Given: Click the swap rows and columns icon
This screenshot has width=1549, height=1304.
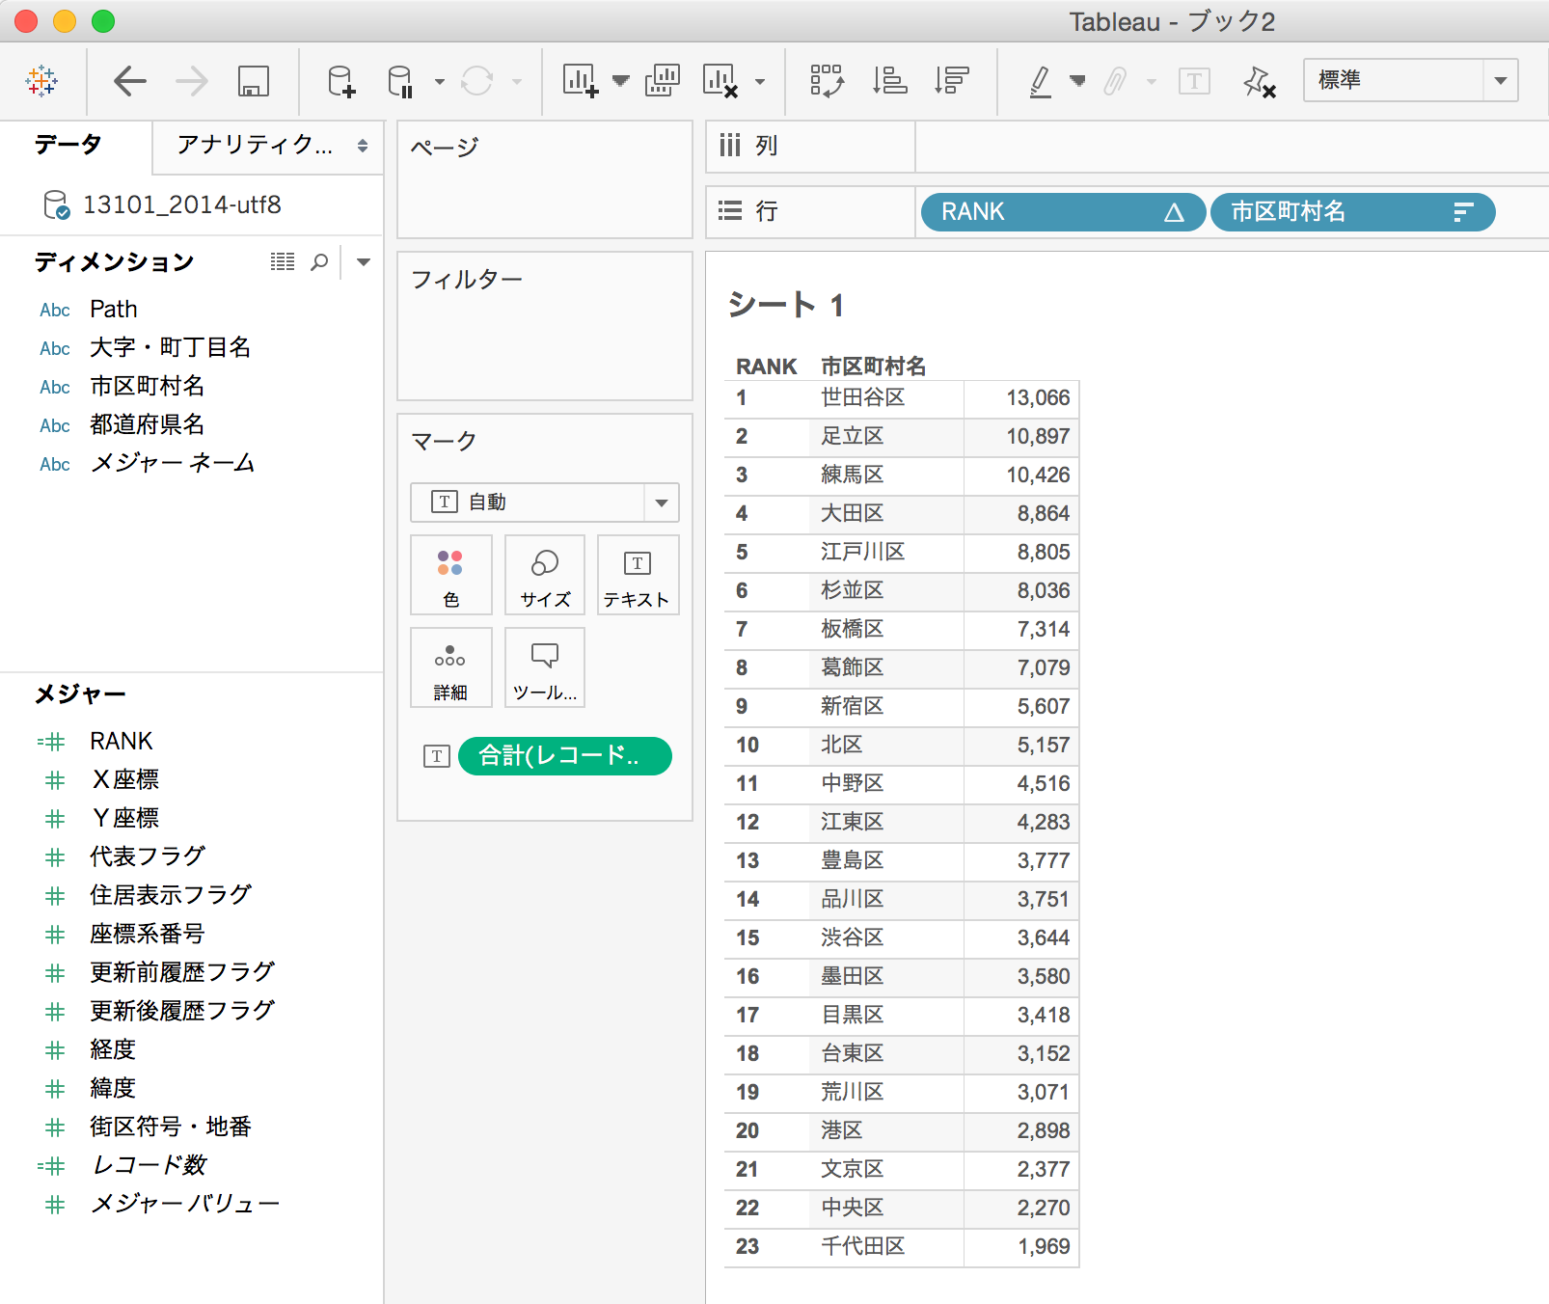Looking at the screenshot, I should (828, 81).
